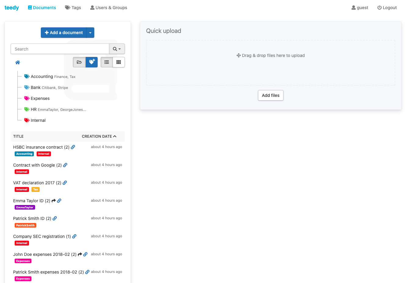Click link icon on Company SEC registration
This screenshot has height=283, width=406.
[74, 236]
